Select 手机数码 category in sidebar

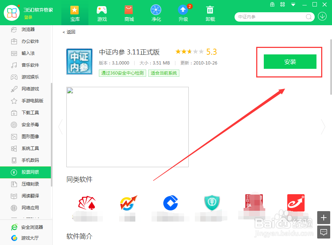click(x=25, y=160)
